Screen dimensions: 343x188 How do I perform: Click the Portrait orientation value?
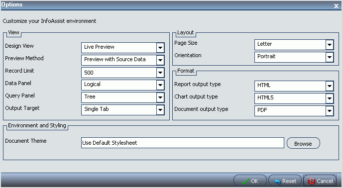click(290, 57)
